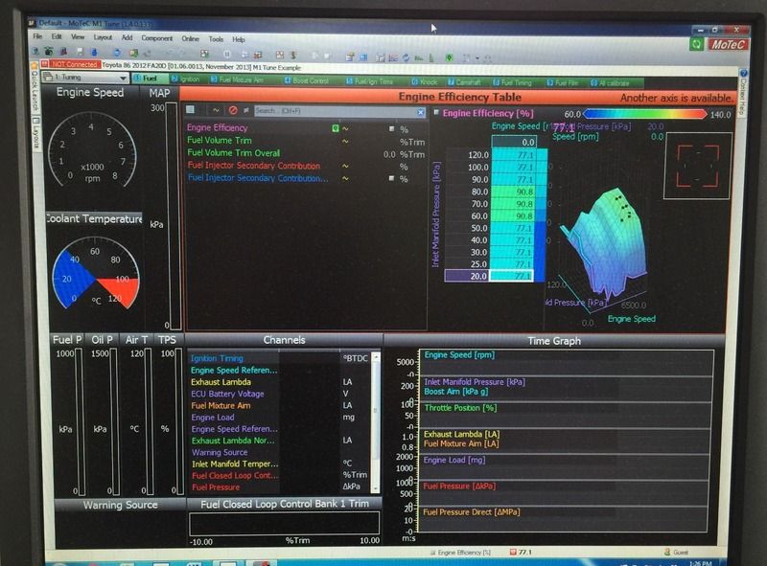Click the wave icon in filter bar

217,111
